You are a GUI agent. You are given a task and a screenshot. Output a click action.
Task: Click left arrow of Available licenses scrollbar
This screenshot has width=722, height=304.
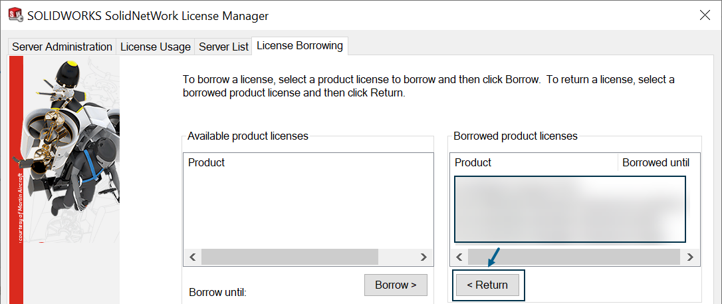point(193,257)
